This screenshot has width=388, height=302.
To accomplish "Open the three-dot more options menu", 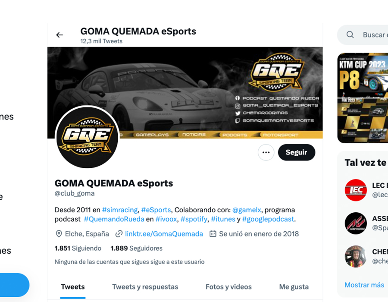I will click(x=266, y=152).
